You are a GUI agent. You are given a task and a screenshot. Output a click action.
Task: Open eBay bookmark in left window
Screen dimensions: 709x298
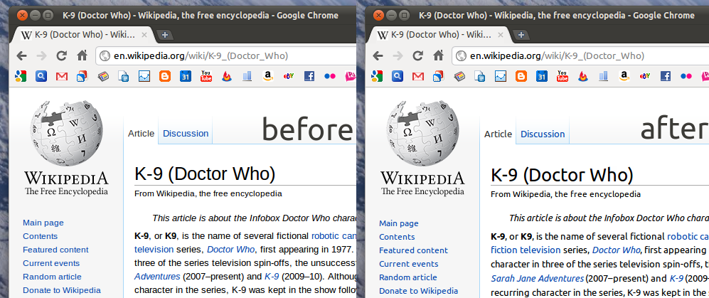click(x=289, y=76)
